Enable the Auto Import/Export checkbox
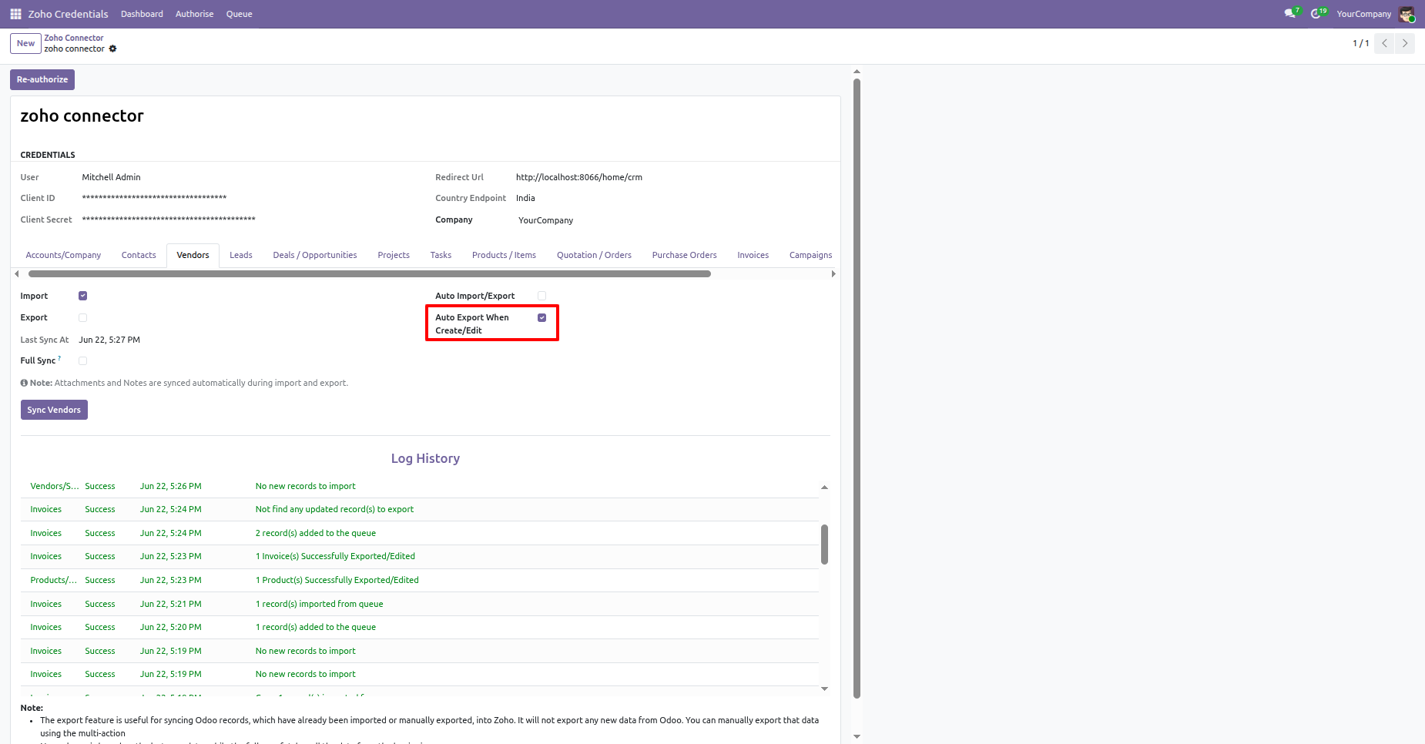The height and width of the screenshot is (744, 1425). [x=541, y=296]
